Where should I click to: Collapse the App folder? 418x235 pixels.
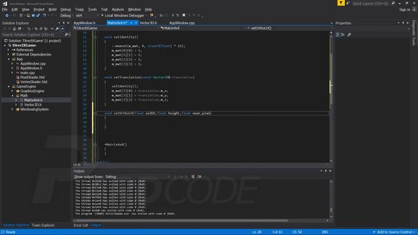(8, 59)
